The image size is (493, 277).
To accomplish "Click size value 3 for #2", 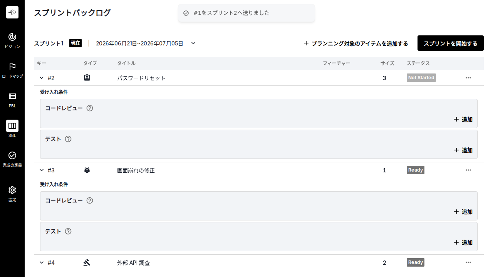I will [x=384, y=78].
